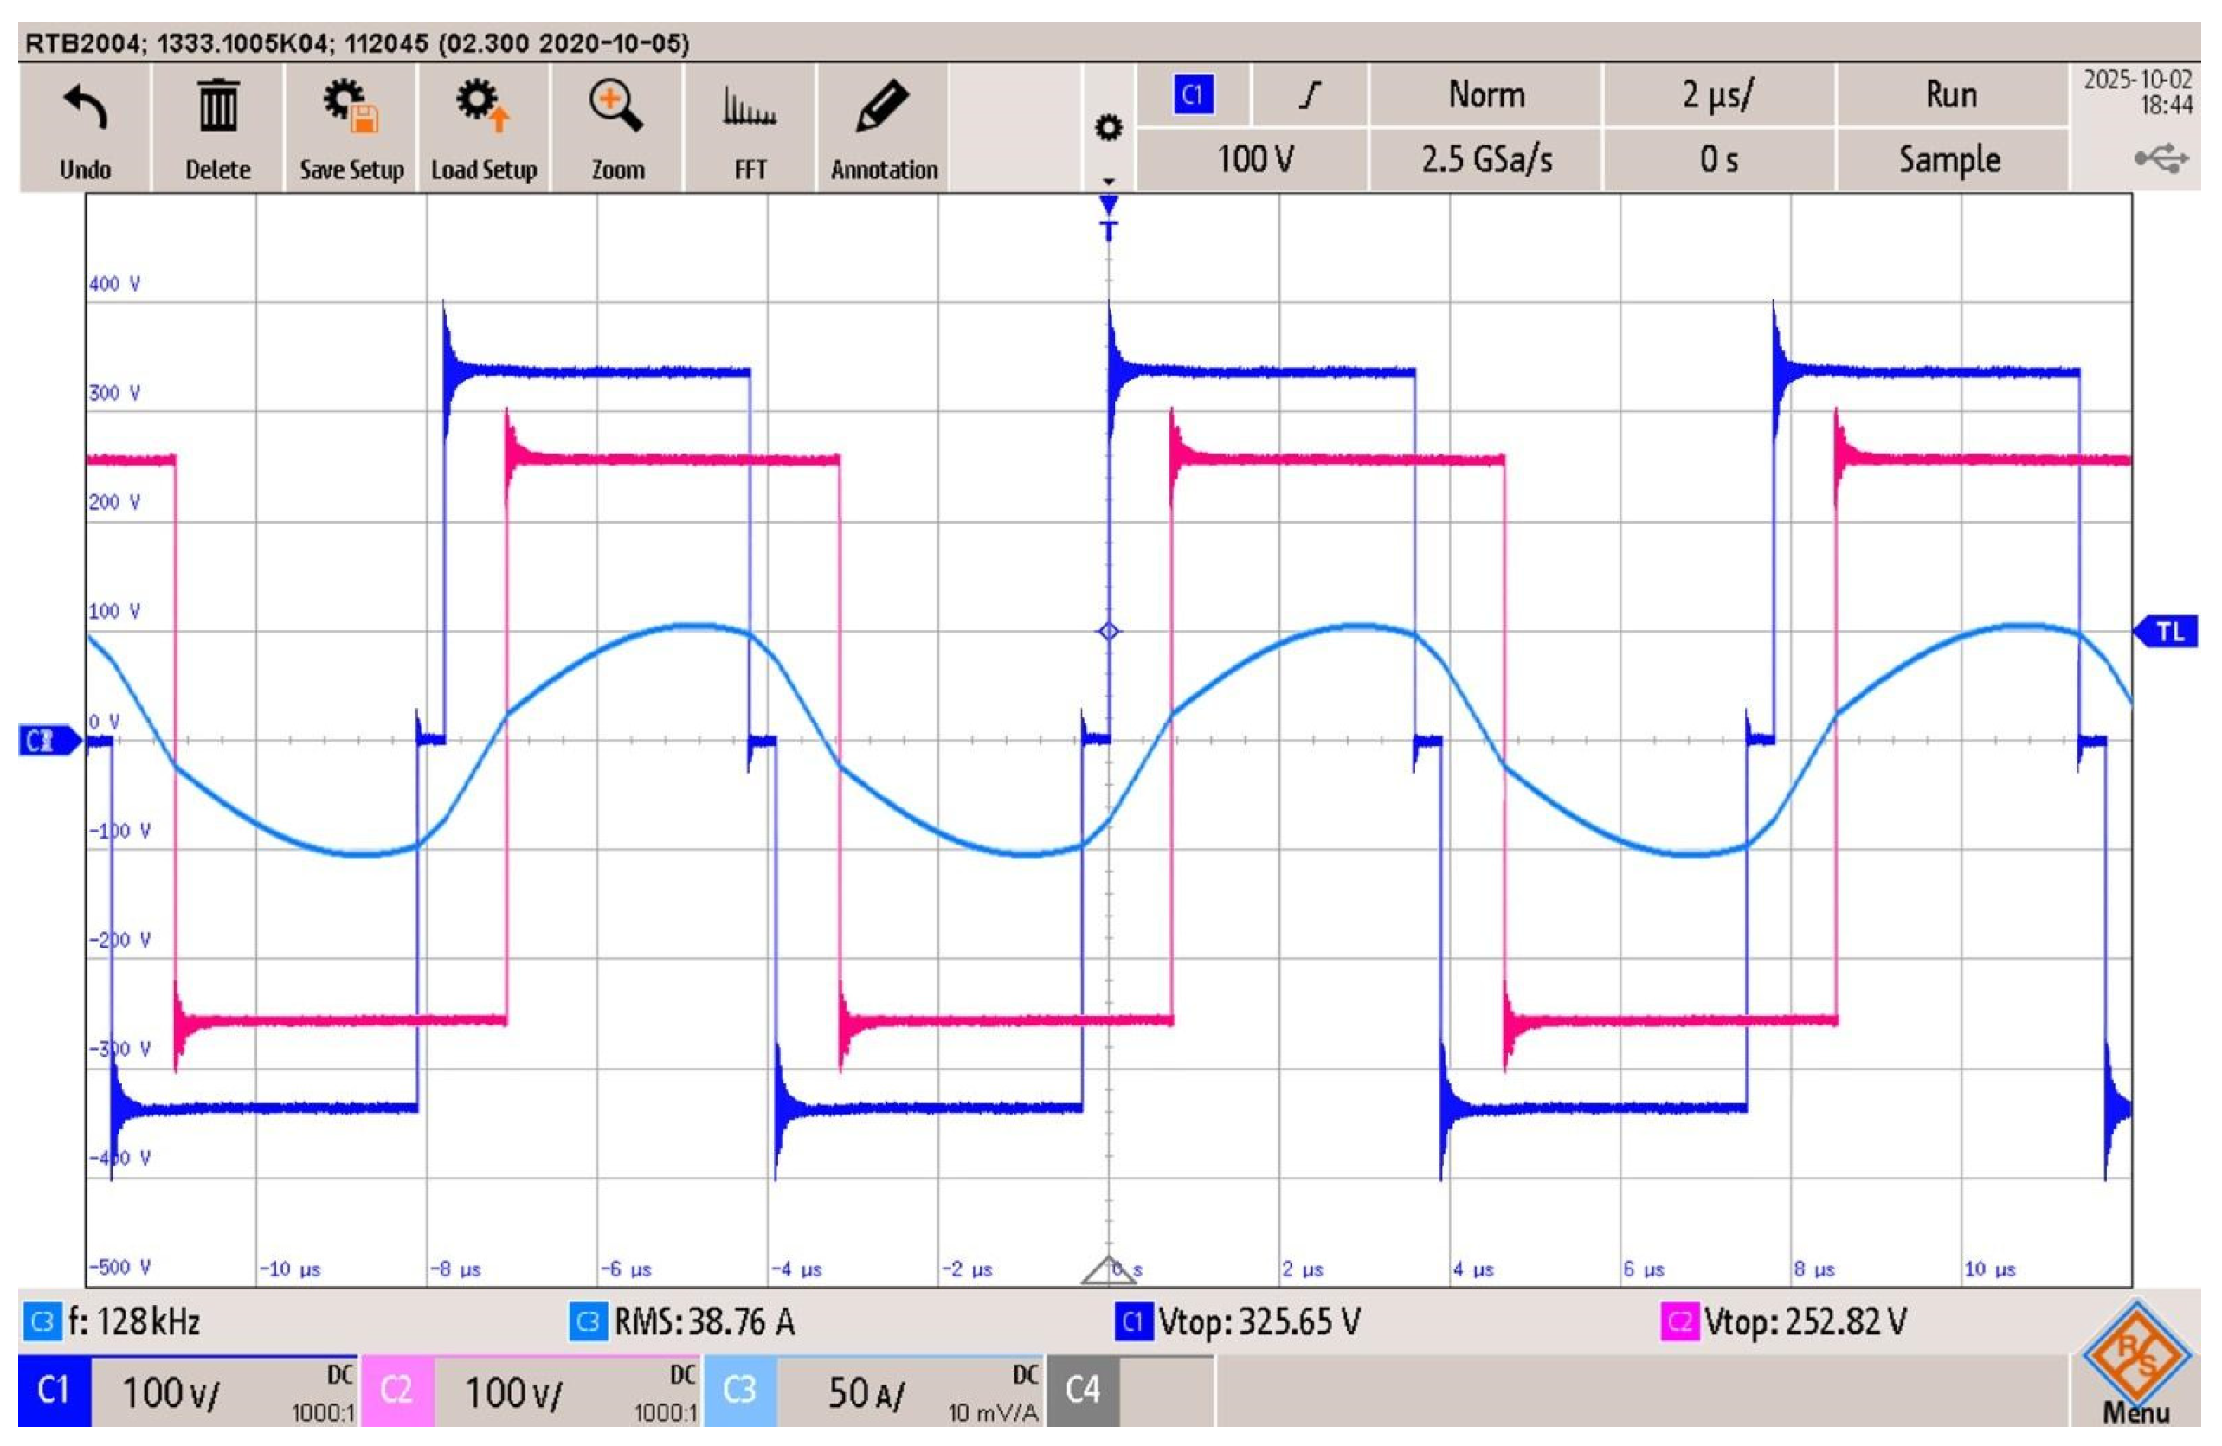Select the Annotation pencil tool
The height and width of the screenshot is (1446, 2222).
click(883, 107)
